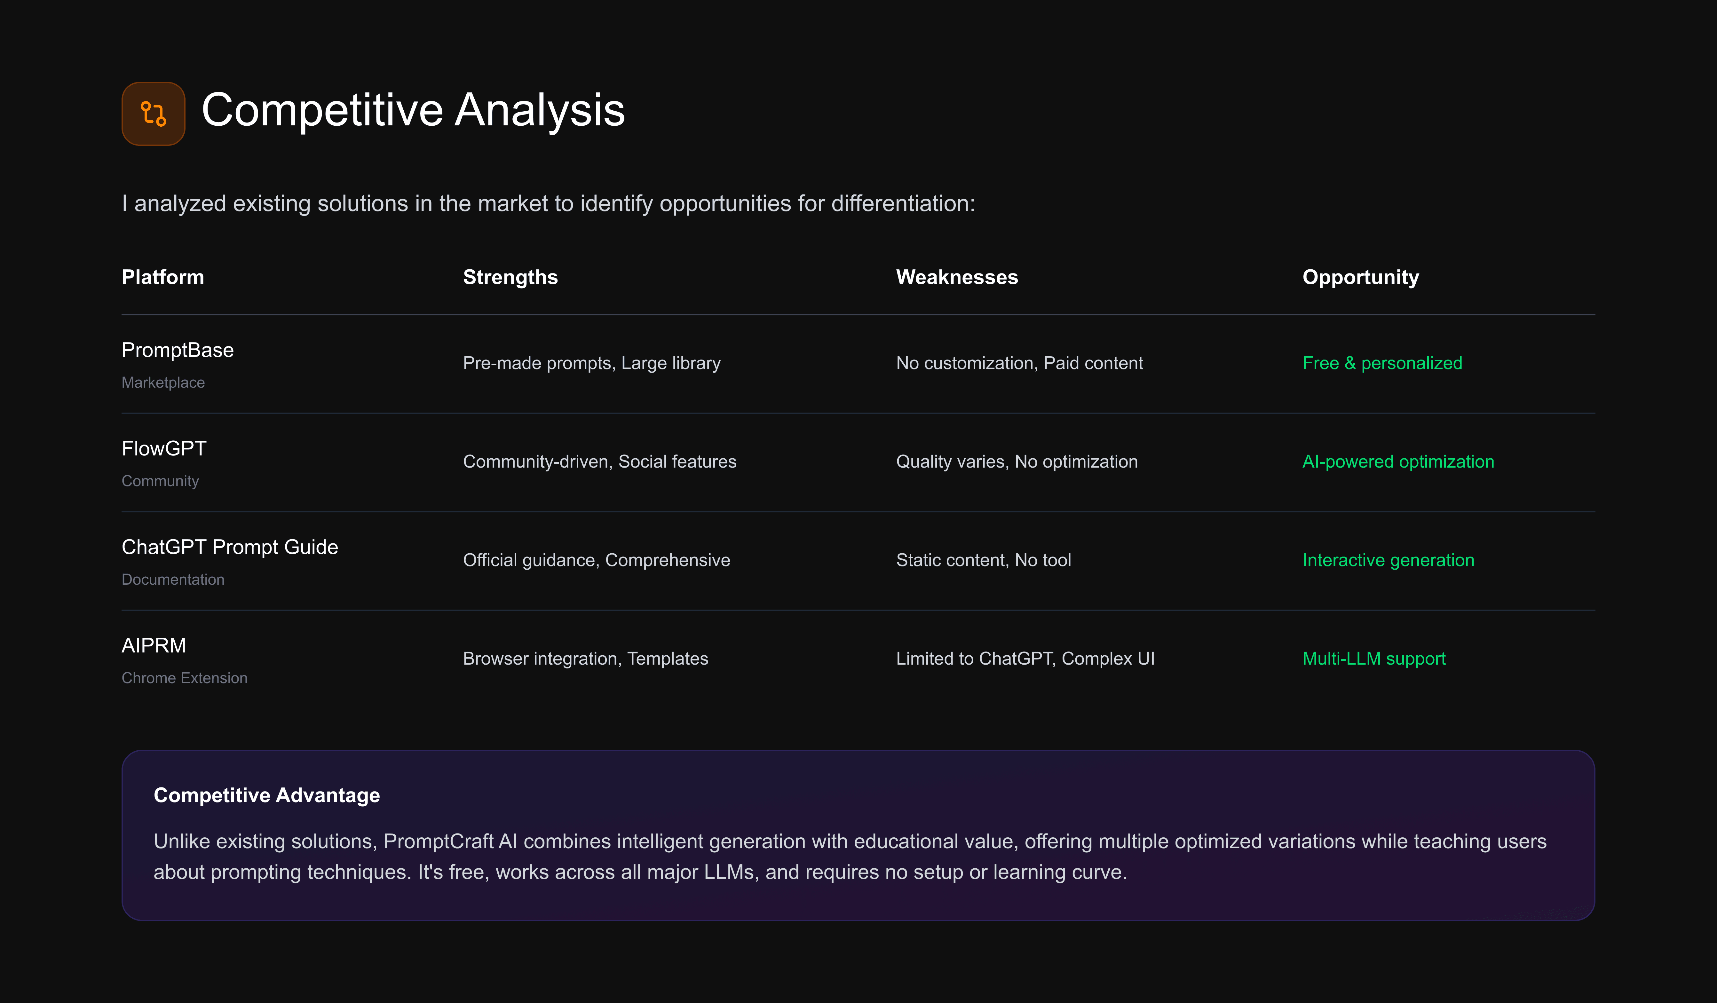Select the Interactive generation opportunity text

[x=1388, y=560]
